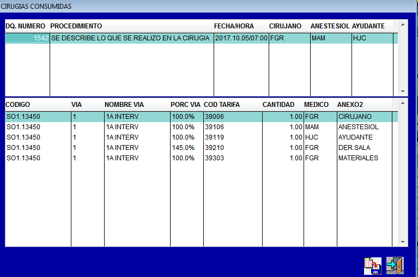
Task: Select tariff code 39210 cell
Action: click(233, 148)
